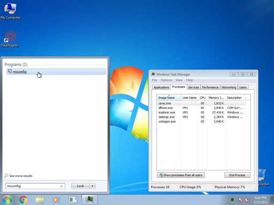
Task: Click the muted volume tray icon
Action: point(247,200)
